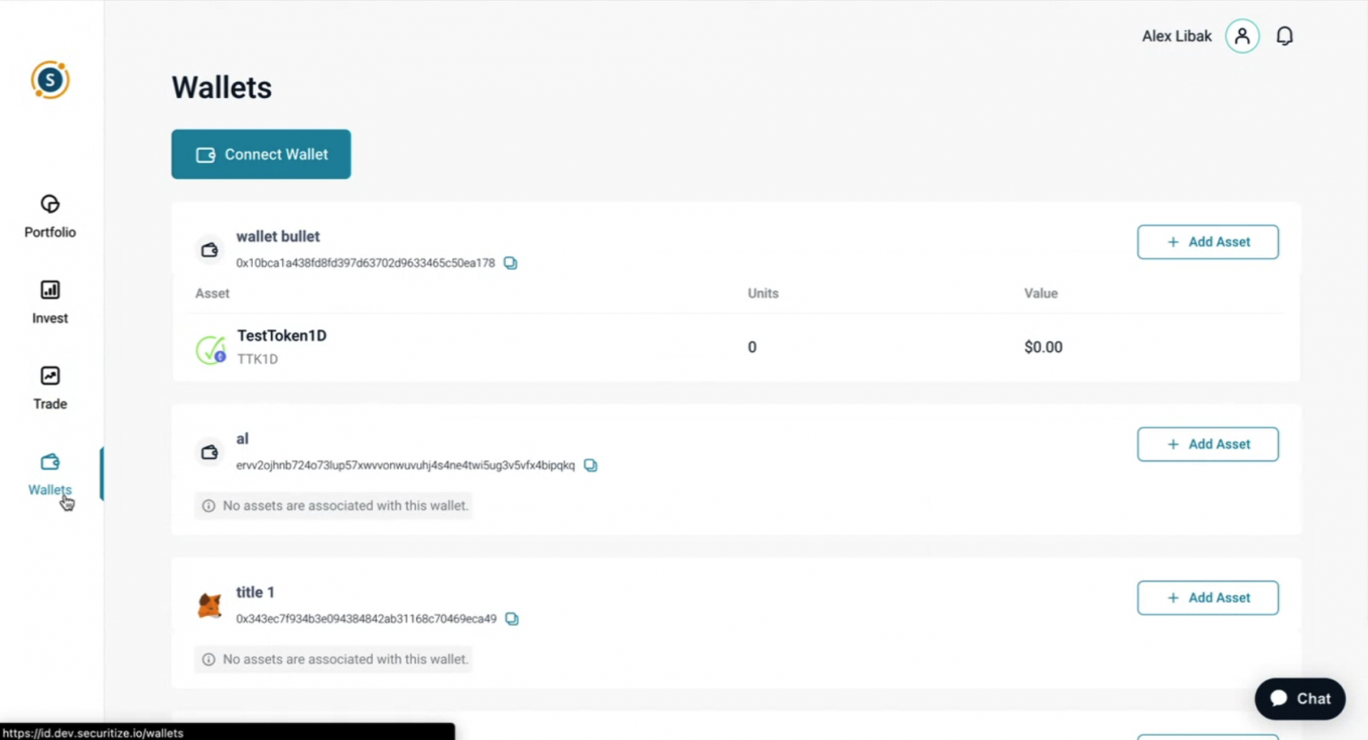Click the TestToken1D token icon
Viewport: 1368px width, 740px height.
pyautogui.click(x=209, y=347)
